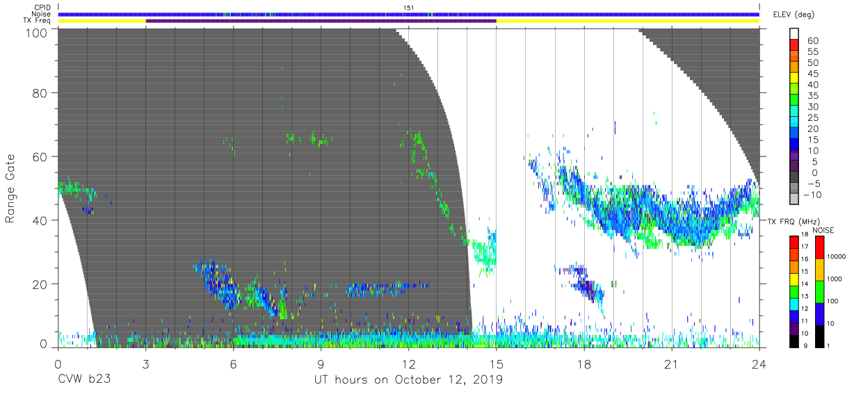Click the x-axis tick label '21'

[x=671, y=364]
